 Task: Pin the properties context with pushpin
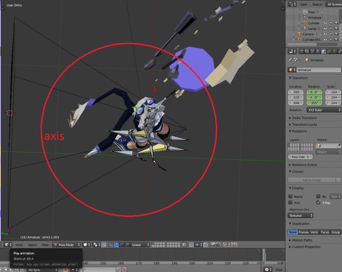[x=290, y=60]
